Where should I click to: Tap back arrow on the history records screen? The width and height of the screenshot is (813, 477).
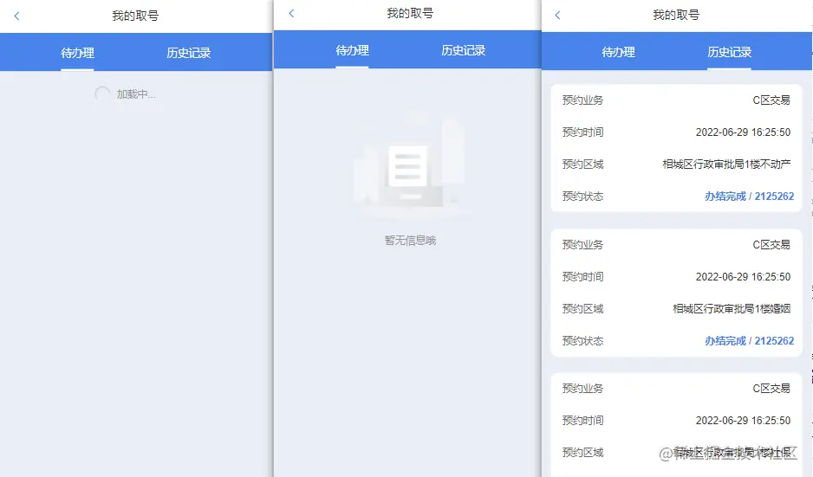point(558,15)
